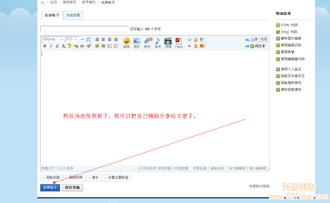The width and height of the screenshot is (330, 203).
Task: Switch to the 发起投票 tab
Action: pyautogui.click(x=73, y=15)
